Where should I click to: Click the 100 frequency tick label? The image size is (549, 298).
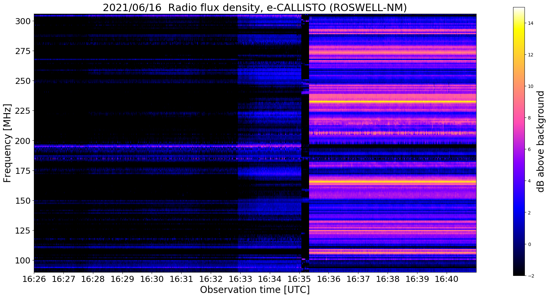tap(23, 261)
